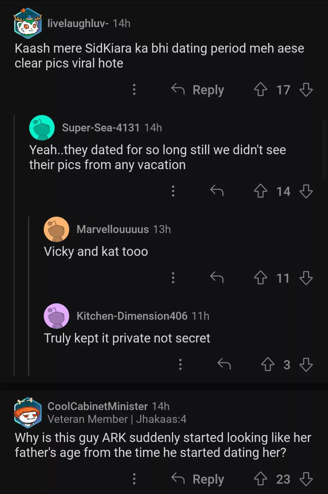Reply to livelaughluv-'s comment
The image size is (328, 494).
(x=198, y=90)
